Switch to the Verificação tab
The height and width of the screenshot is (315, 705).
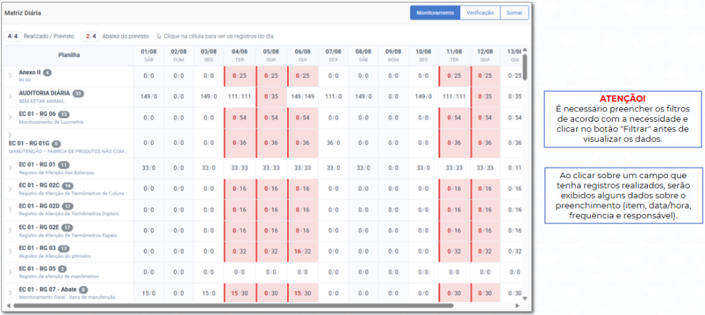click(480, 13)
